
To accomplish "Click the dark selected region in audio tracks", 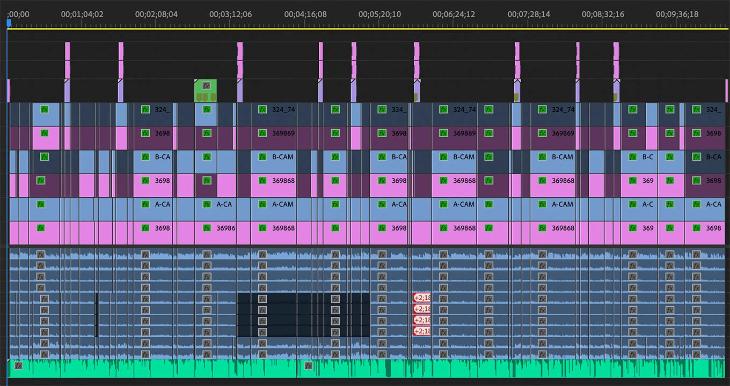I will (x=303, y=315).
